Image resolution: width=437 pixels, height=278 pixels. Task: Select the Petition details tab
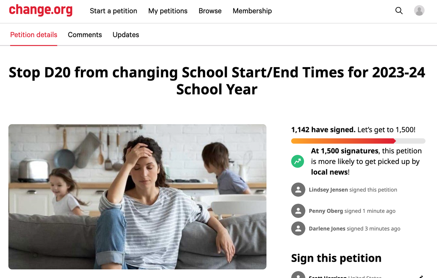(34, 35)
